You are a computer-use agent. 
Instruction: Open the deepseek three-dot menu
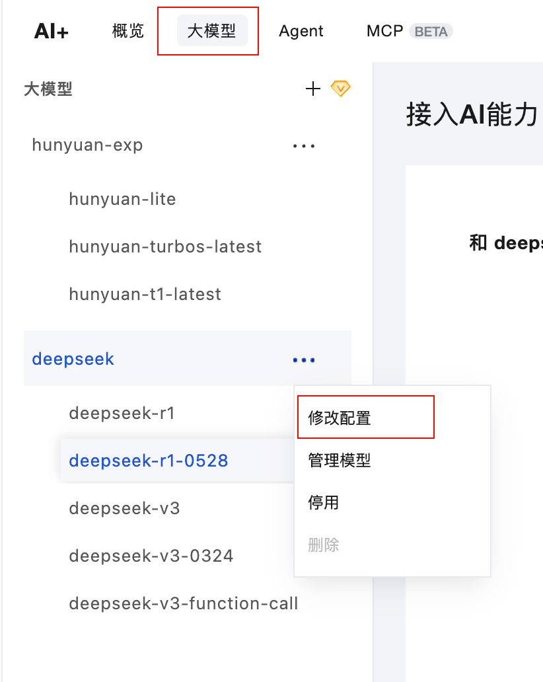pyautogui.click(x=303, y=360)
